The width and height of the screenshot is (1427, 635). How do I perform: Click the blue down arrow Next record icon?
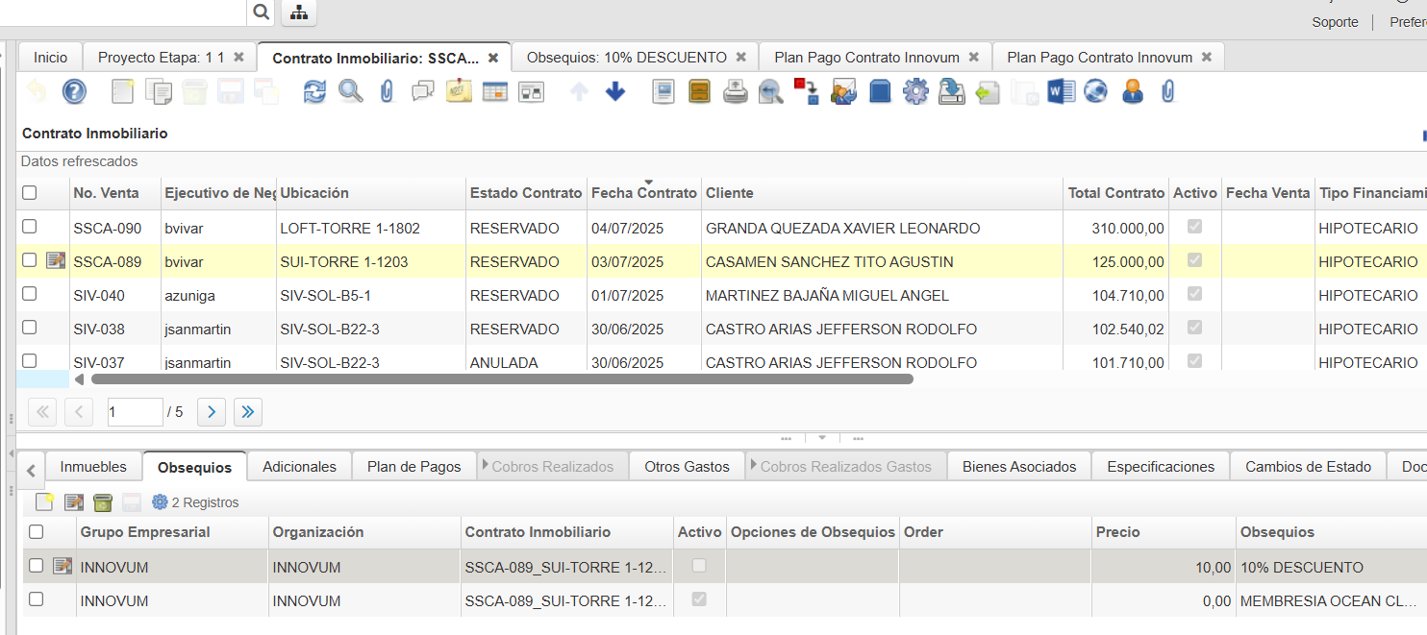[x=615, y=92]
